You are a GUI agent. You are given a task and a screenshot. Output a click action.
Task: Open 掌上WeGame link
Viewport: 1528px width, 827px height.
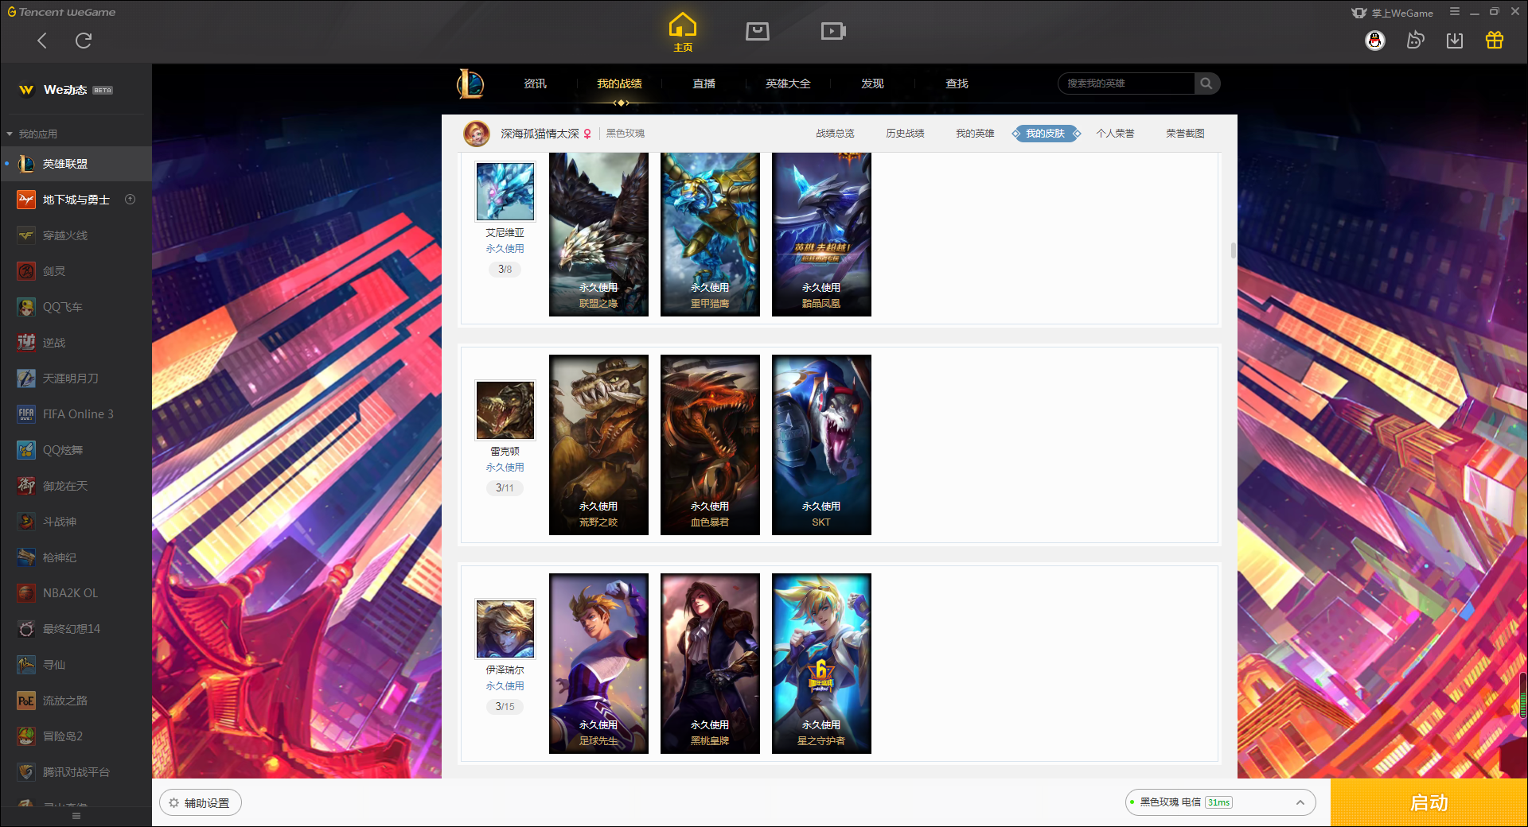(1393, 13)
